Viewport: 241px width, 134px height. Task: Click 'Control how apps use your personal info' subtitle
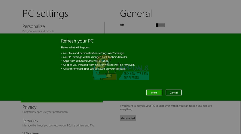point(45,112)
